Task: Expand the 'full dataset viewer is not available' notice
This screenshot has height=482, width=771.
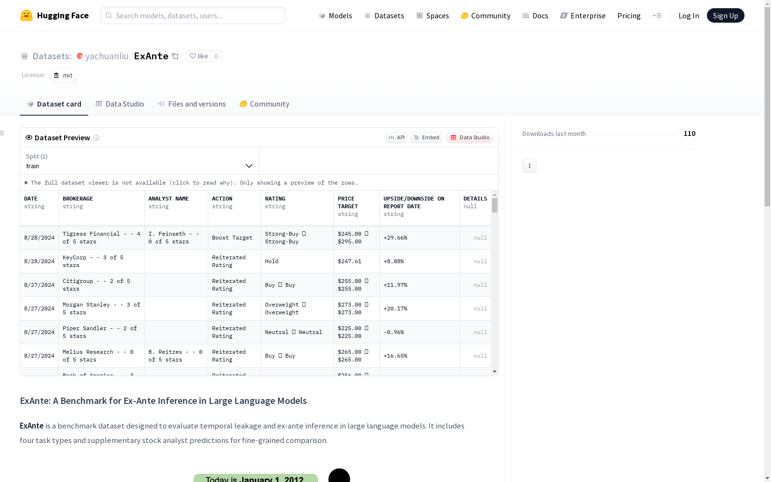Action: pos(191,183)
